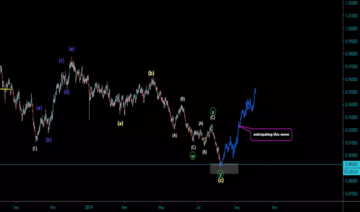Select the purple (c) wave label
The image size is (360, 212).
coord(61,61)
